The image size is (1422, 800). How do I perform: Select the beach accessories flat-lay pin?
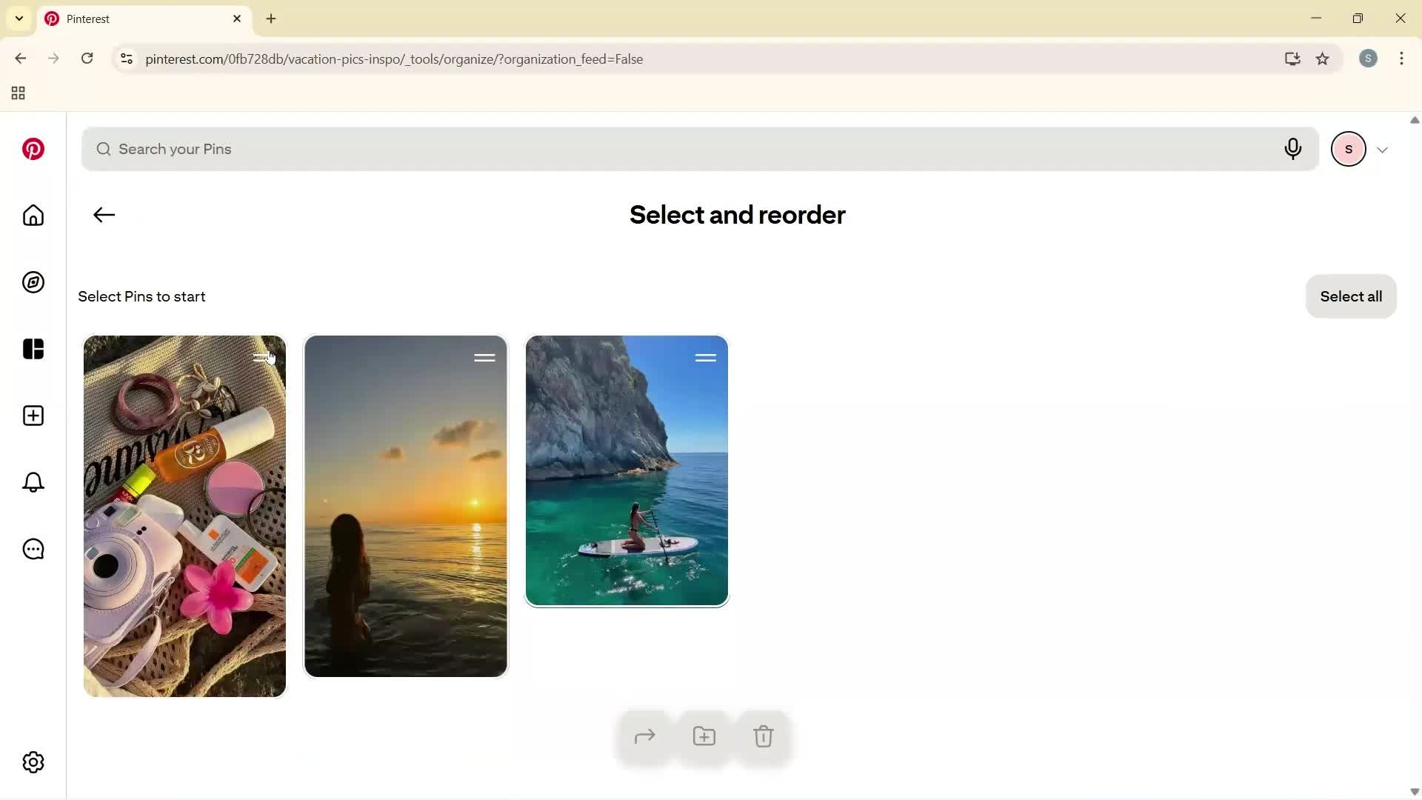[184, 515]
